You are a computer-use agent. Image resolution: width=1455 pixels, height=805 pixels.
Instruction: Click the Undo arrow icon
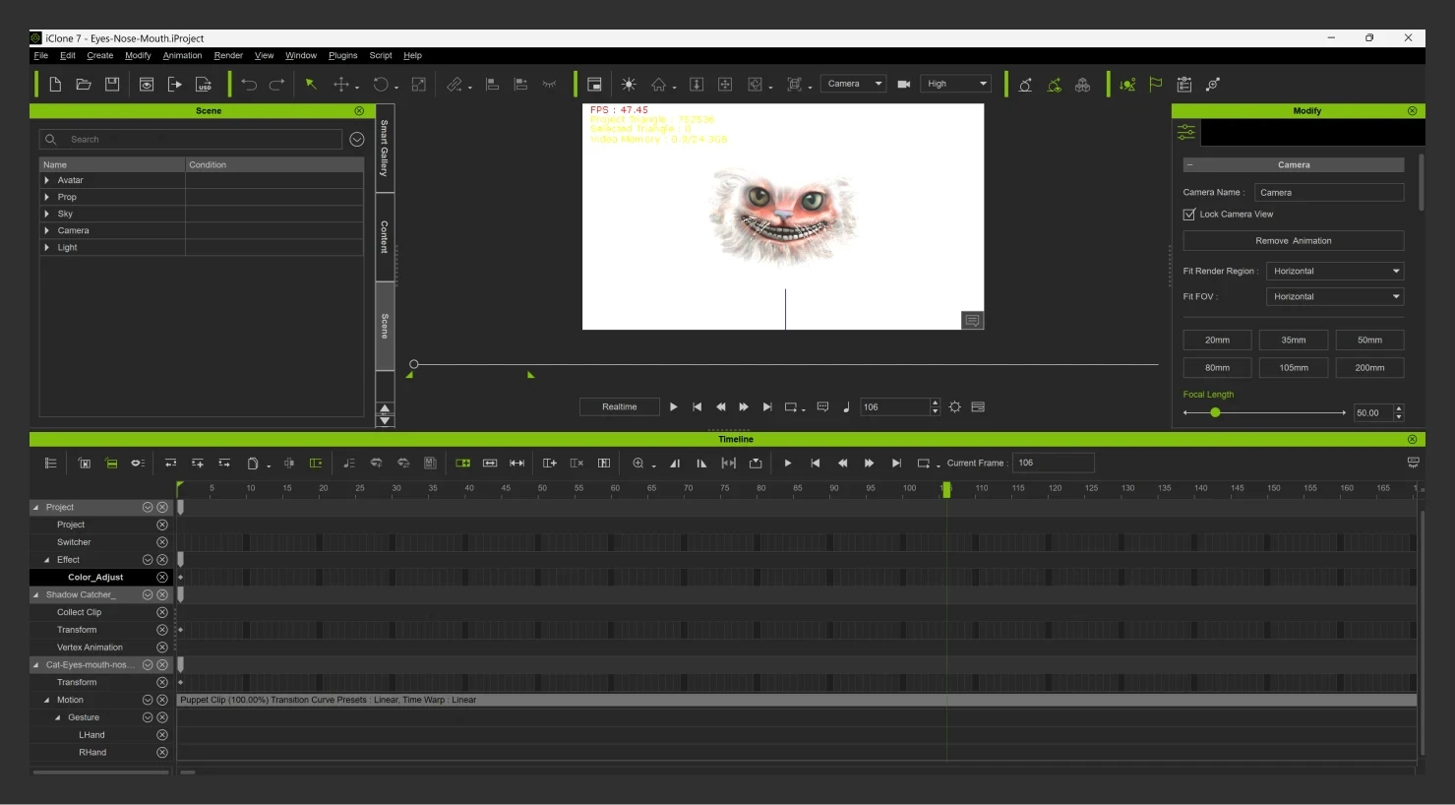click(249, 85)
